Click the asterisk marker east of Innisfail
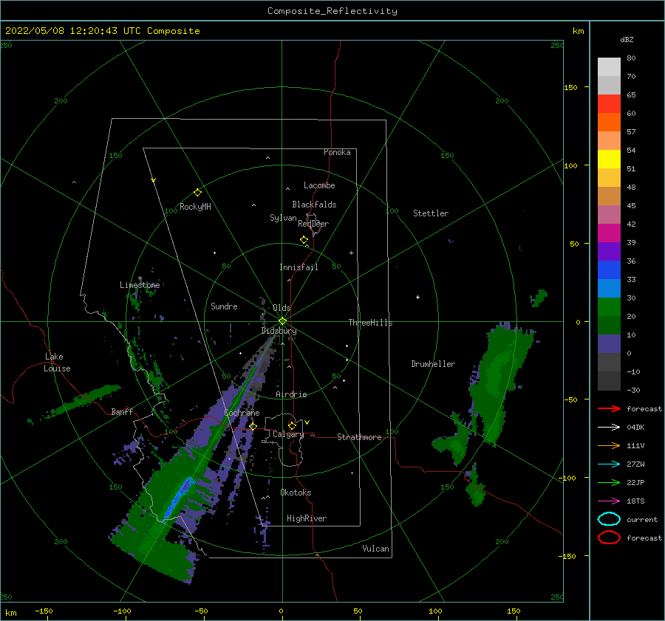The height and width of the screenshot is (621, 665). coord(351,253)
